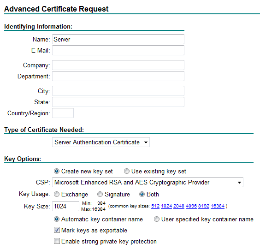This screenshot has width=260, height=249.
Task: Choose Signature key usage
Action: point(100,194)
